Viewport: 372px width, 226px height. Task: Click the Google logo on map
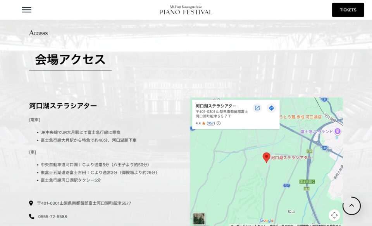coord(267,221)
